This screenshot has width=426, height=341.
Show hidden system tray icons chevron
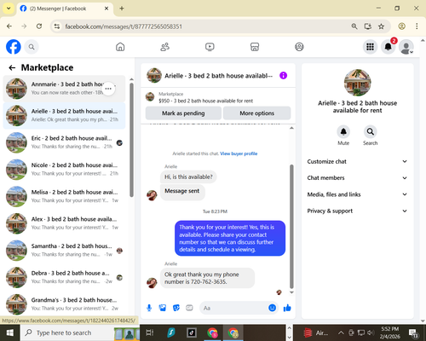pyautogui.click(x=341, y=332)
